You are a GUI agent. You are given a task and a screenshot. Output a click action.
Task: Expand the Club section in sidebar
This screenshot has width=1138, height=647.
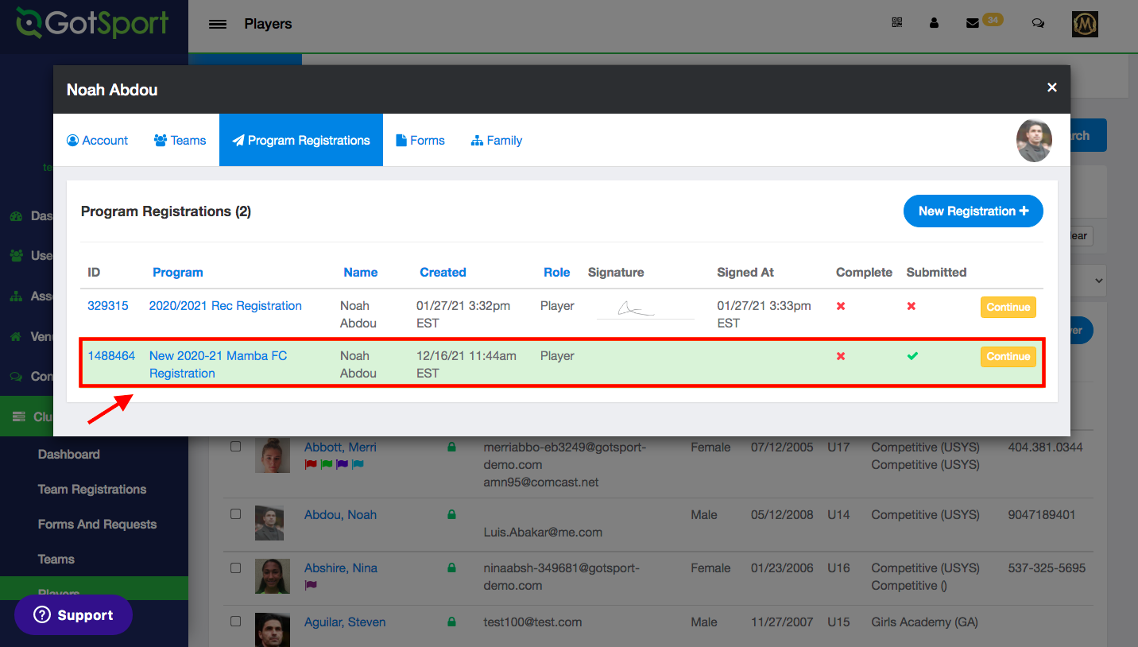click(94, 416)
